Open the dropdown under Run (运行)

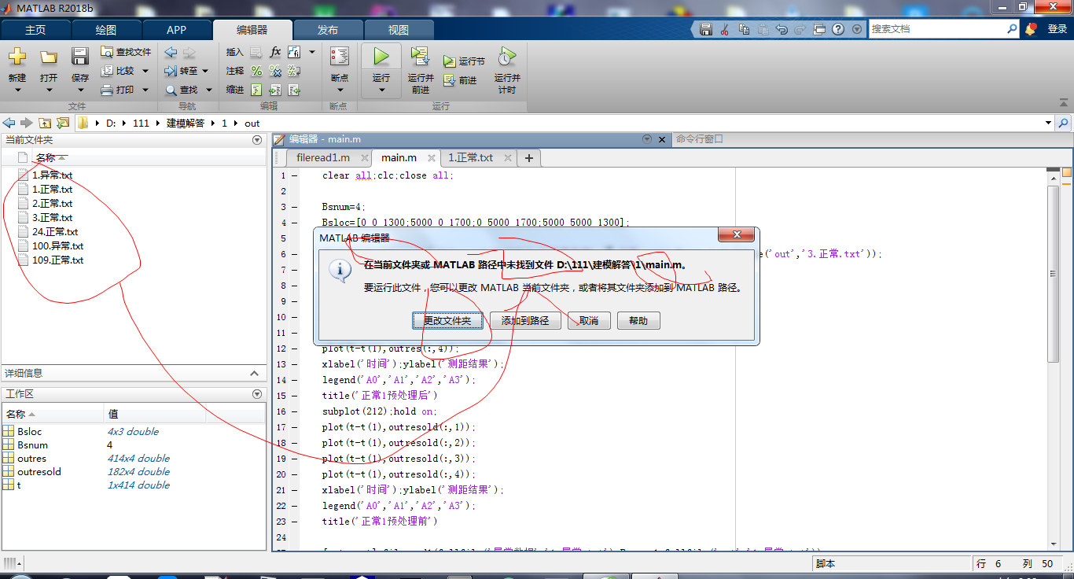[381, 90]
